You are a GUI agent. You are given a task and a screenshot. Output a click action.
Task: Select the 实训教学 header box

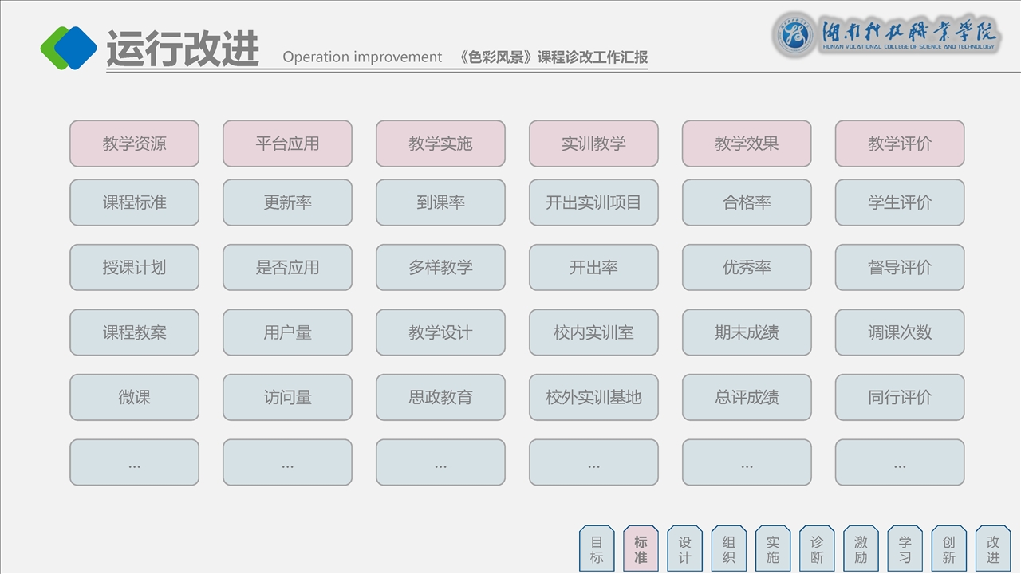pyautogui.click(x=593, y=143)
